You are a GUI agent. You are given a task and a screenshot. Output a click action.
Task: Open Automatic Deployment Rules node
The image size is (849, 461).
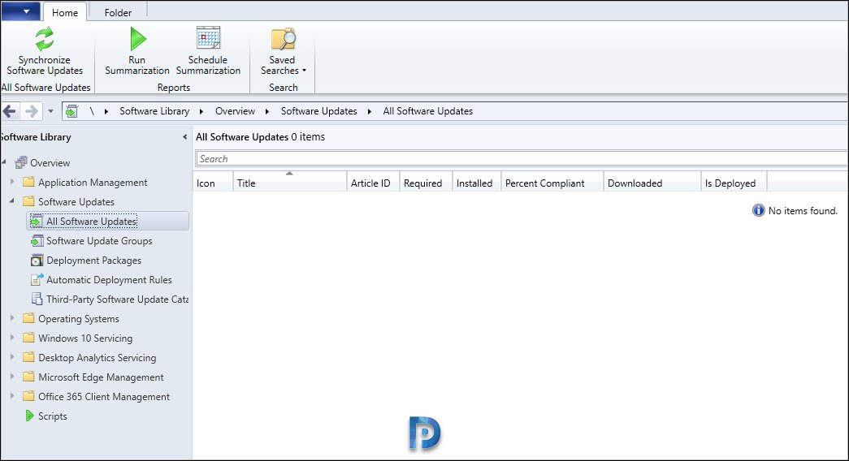coord(109,280)
